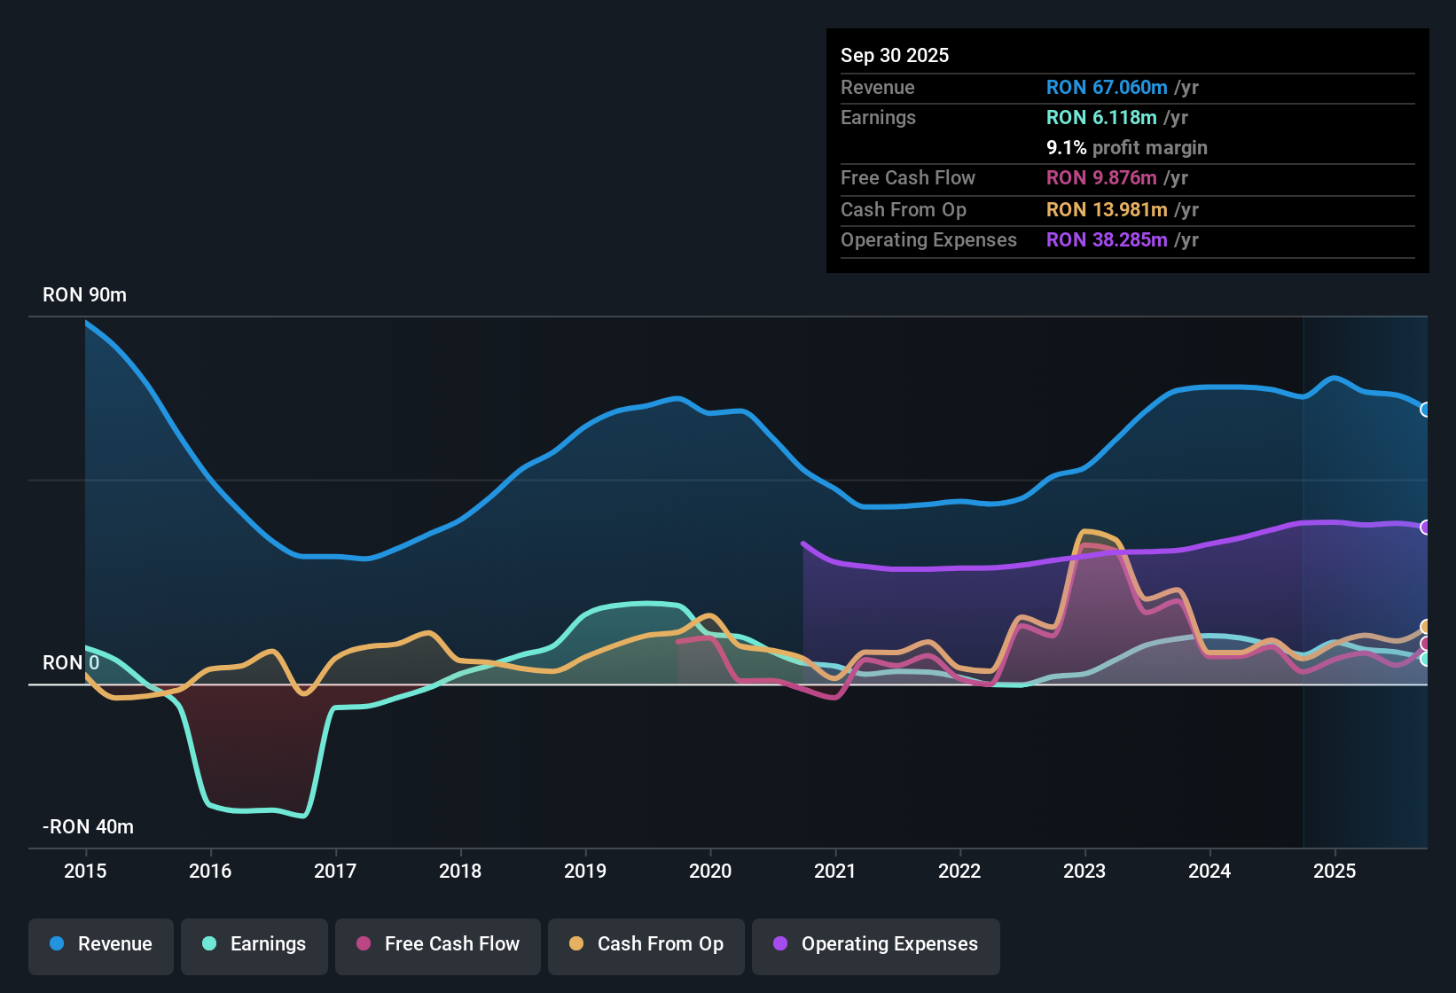Click the RON 90m axis label
The height and width of the screenshot is (993, 1456).
84,294
